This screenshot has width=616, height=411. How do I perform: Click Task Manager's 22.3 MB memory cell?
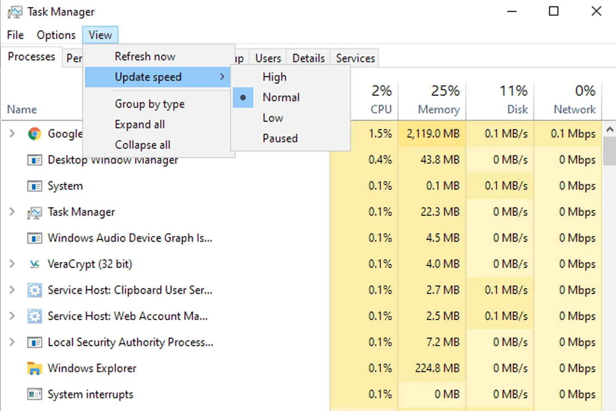[440, 212]
